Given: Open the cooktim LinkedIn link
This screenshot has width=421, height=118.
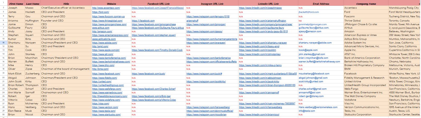Looking at the screenshot, I should tap(257, 50).
